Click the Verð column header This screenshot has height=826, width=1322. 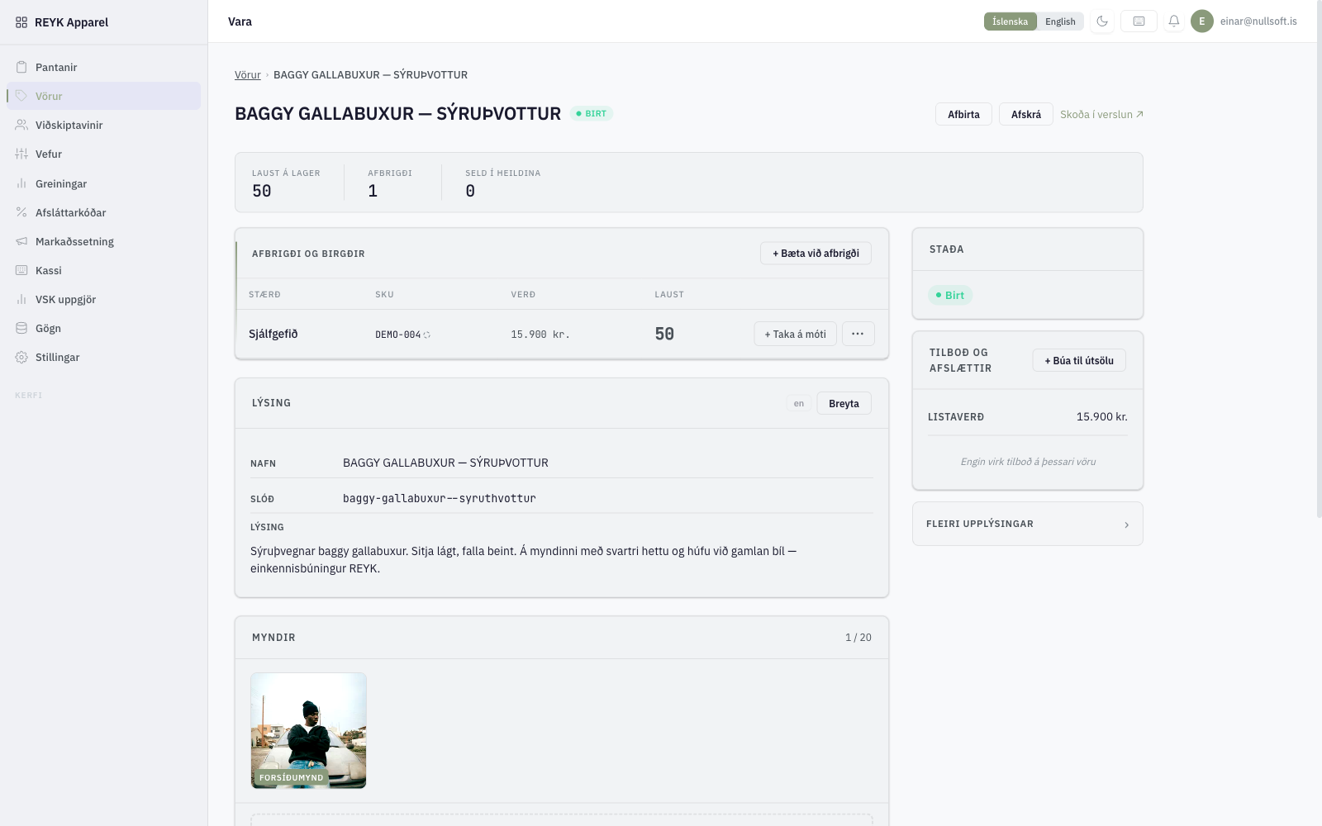pyautogui.click(x=523, y=294)
